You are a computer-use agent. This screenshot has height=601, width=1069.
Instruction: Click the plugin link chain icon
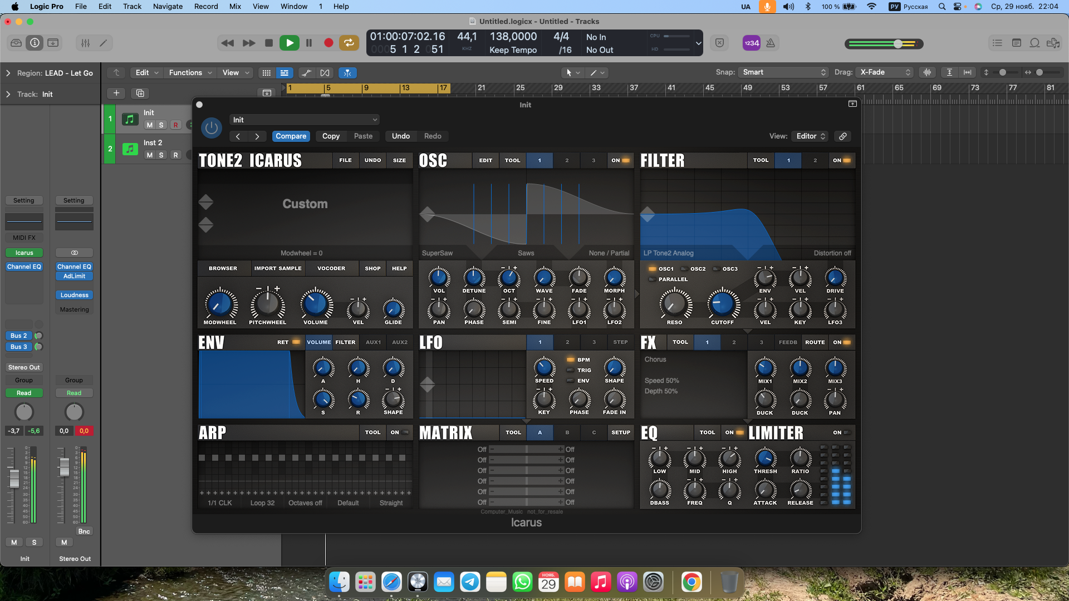coord(843,136)
